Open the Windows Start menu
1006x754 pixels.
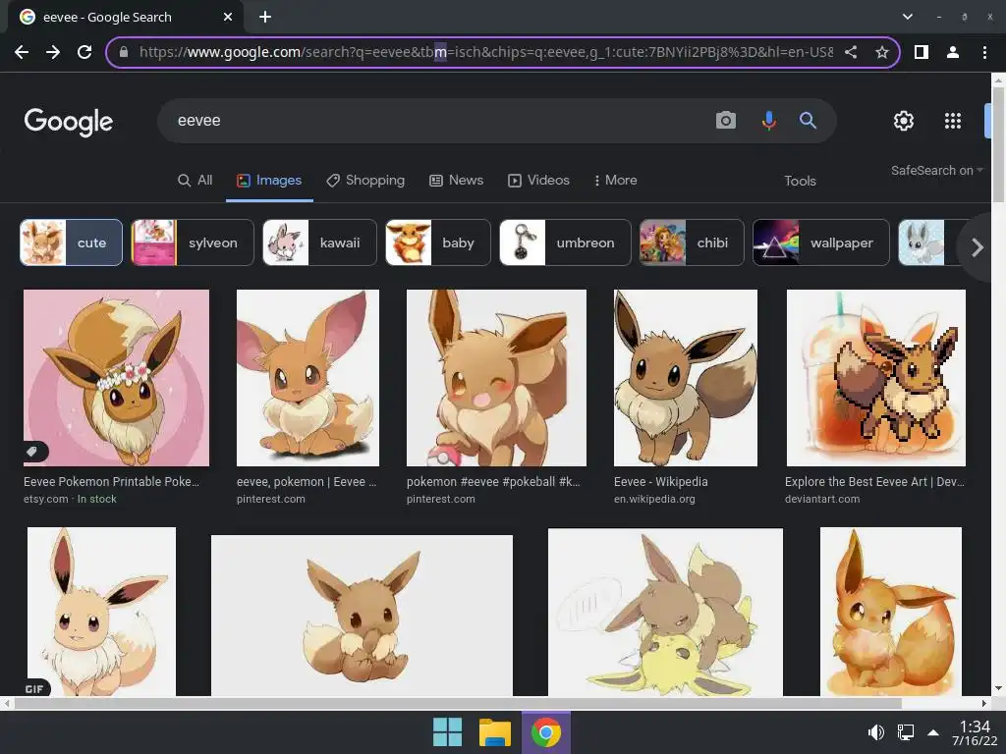pos(447,732)
